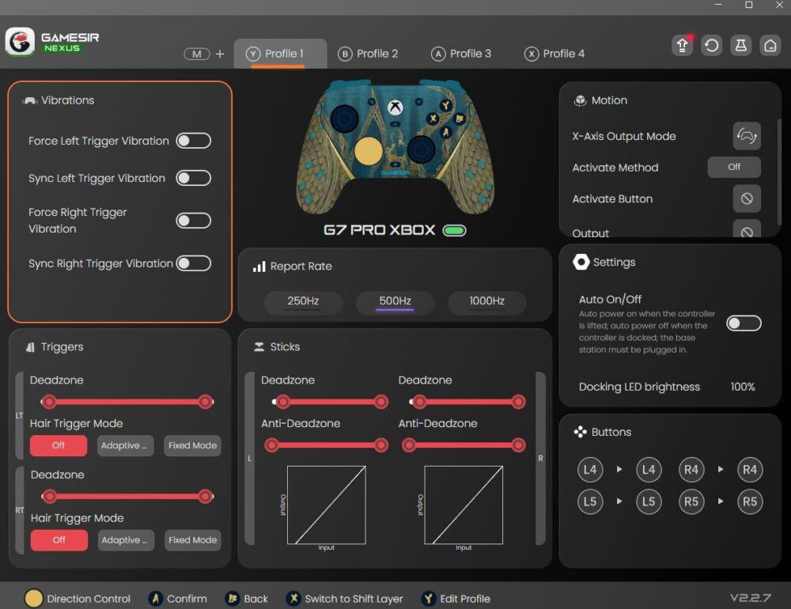Viewport: 791px width, 609px height.
Task: Open the Activate Method Off dropdown
Action: coord(733,167)
